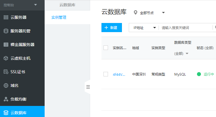The height and width of the screenshot is (117, 216).
Task: Check the box for the 4f44V instance row
Action: pyautogui.click(x=106, y=74)
